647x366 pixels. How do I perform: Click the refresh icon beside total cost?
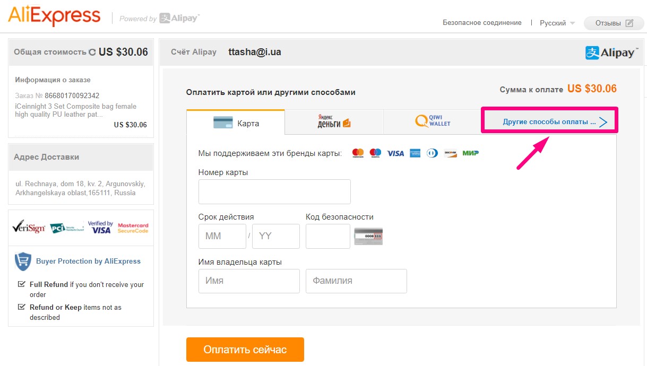pyautogui.click(x=92, y=52)
